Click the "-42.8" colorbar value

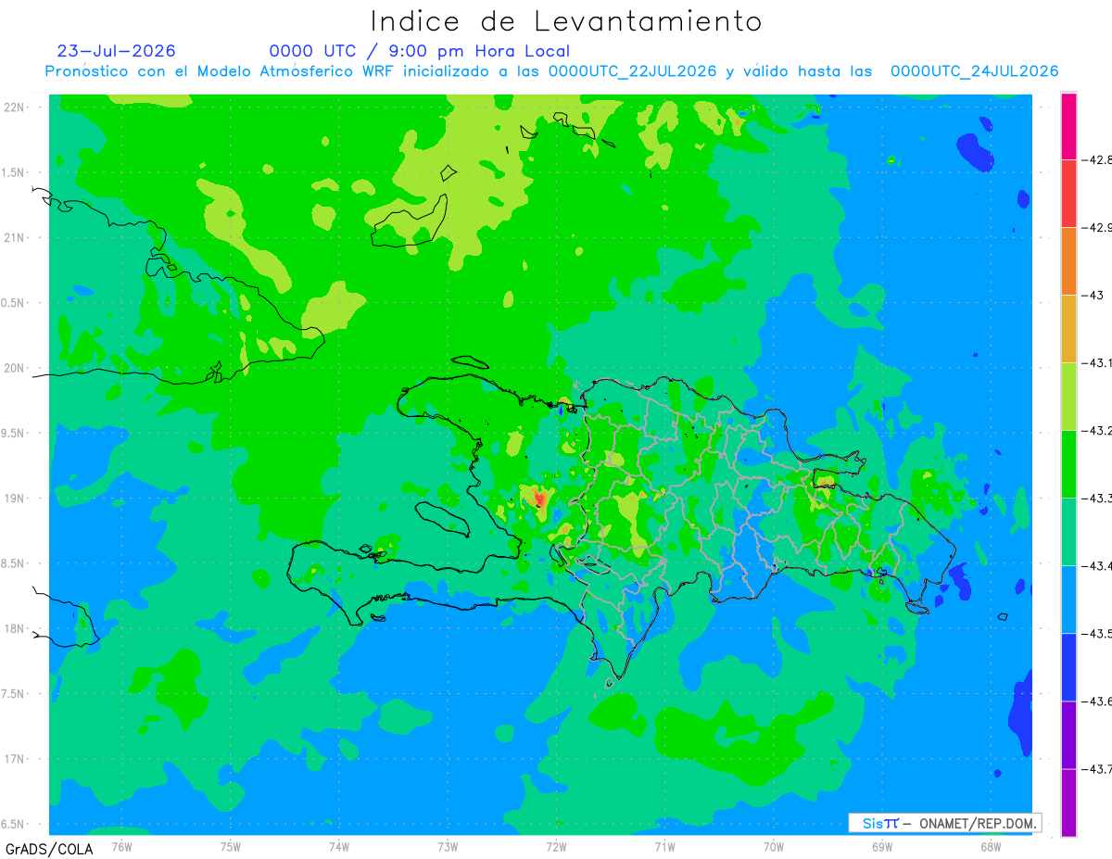[1096, 159]
